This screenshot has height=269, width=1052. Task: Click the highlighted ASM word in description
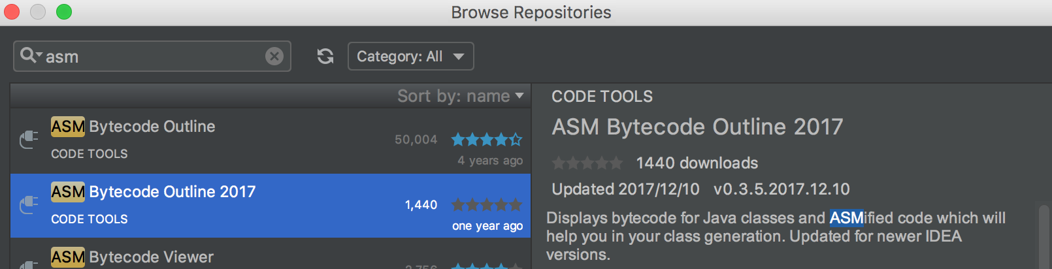[x=846, y=217]
